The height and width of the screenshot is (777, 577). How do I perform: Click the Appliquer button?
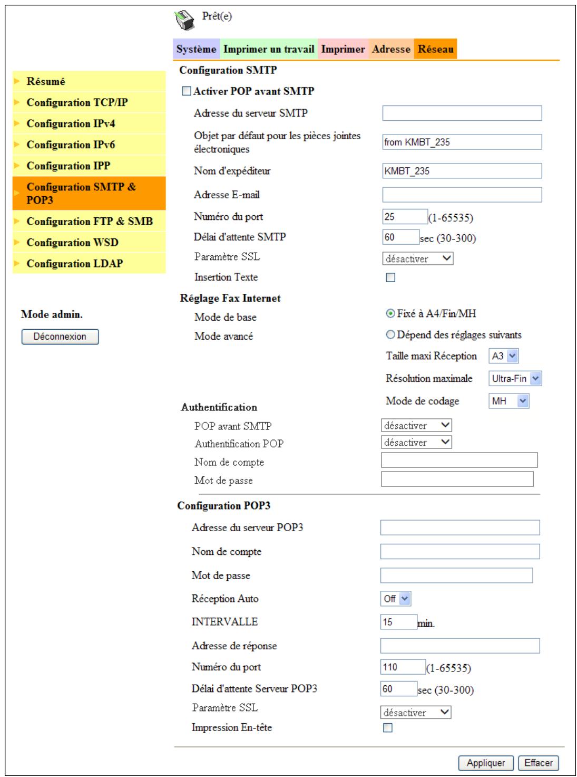click(x=486, y=763)
